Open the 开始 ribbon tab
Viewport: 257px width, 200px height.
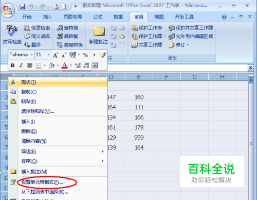(27, 17)
